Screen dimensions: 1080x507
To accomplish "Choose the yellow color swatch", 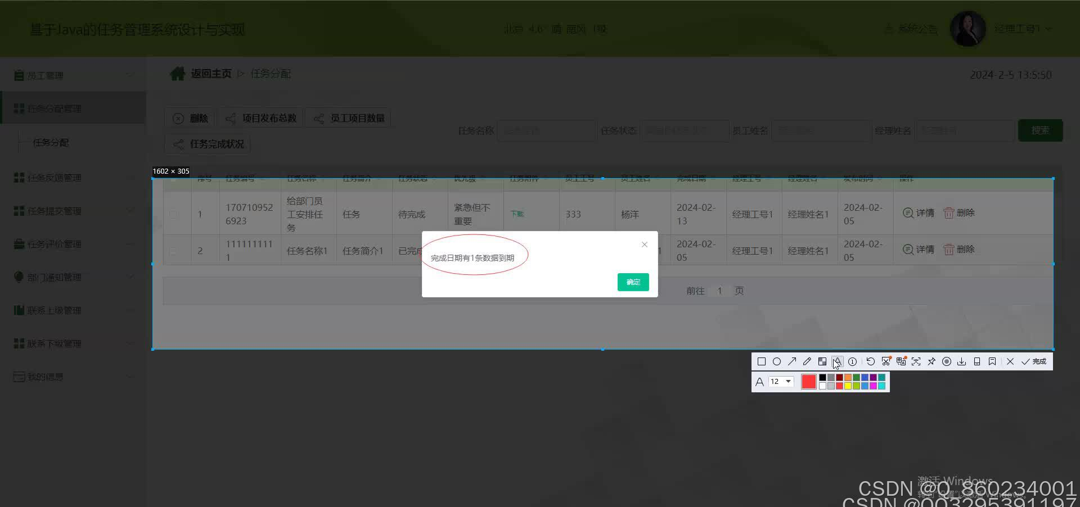I will pyautogui.click(x=848, y=386).
